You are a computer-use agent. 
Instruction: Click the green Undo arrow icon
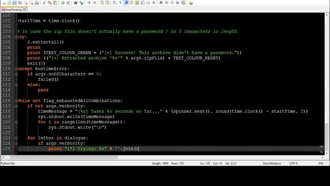[62, 3]
